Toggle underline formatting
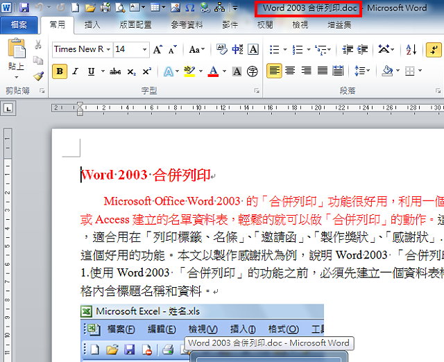Screen dimensions: 444x362 (91, 71)
